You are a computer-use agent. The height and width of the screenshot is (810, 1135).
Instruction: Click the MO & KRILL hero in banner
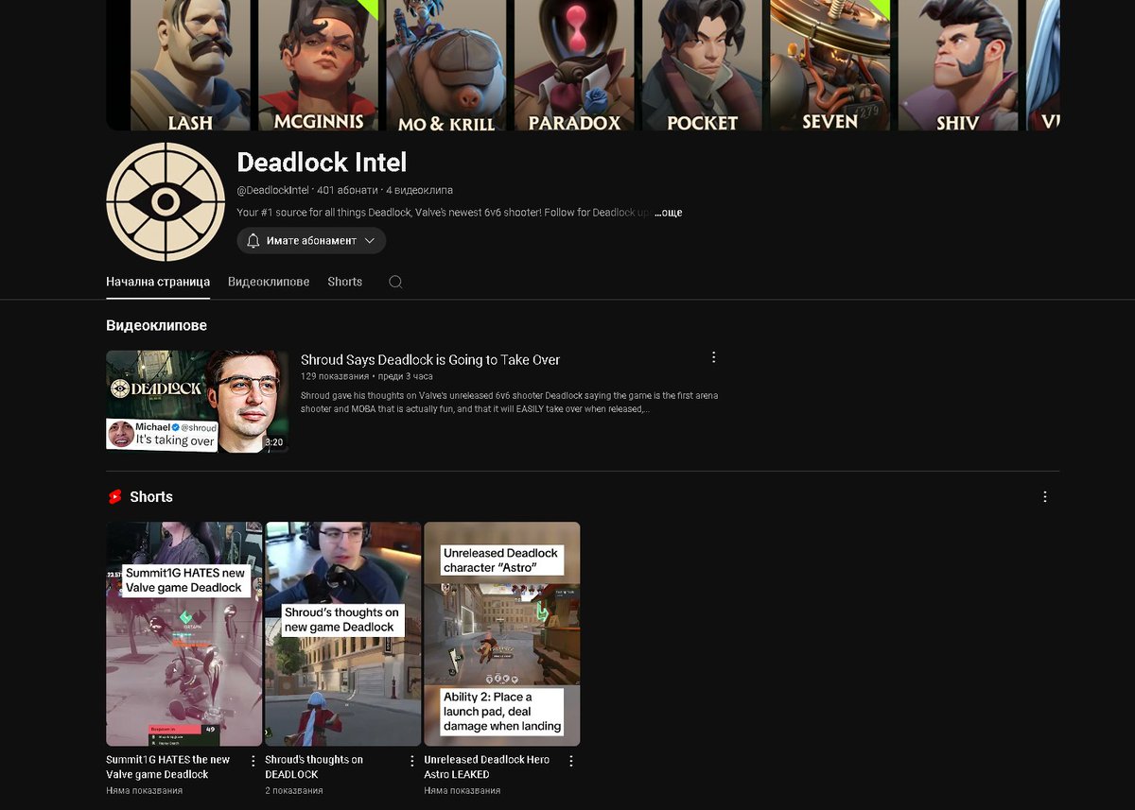(445, 64)
